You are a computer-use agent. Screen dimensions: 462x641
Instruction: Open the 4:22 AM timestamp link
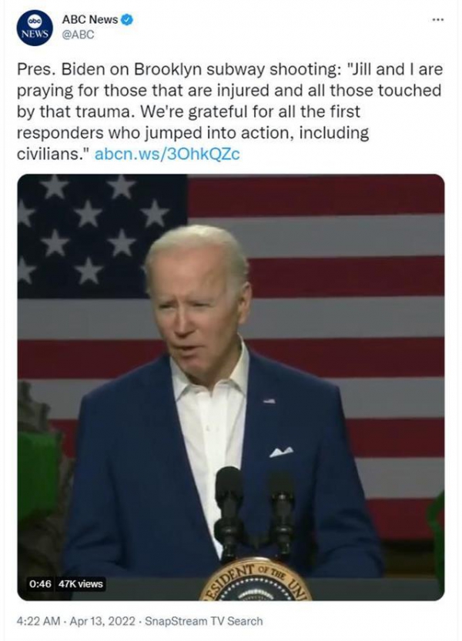click(x=38, y=621)
